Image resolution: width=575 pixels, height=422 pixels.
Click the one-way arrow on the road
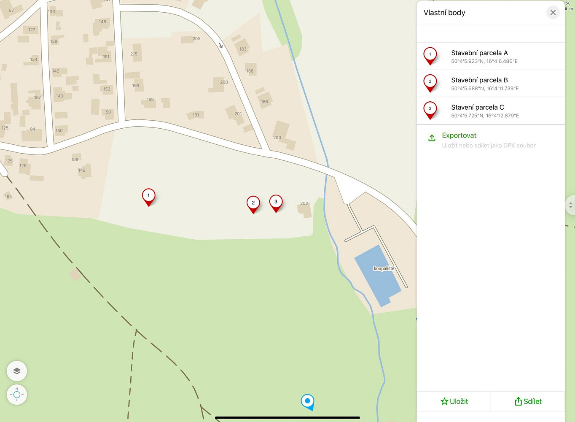(220, 45)
